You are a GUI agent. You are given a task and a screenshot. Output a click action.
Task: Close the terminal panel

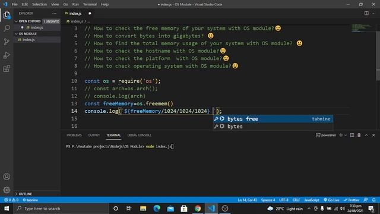coord(373,135)
